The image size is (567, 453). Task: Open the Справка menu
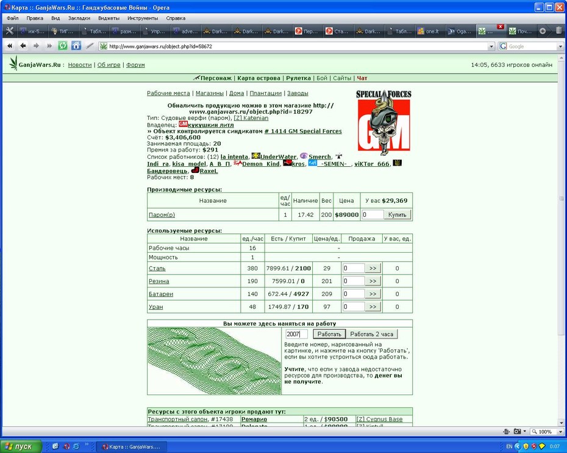pyautogui.click(x=176, y=18)
